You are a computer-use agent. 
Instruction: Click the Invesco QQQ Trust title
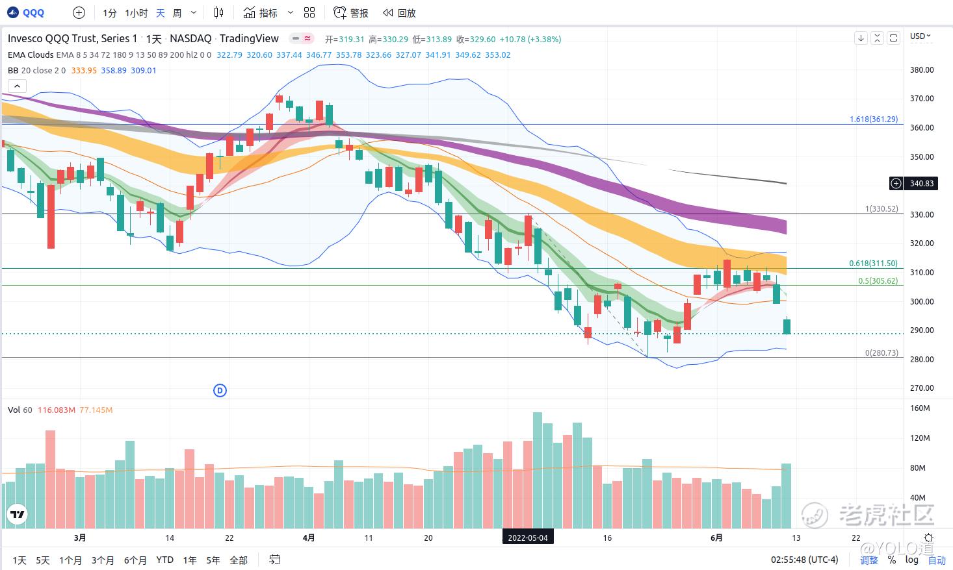pyautogui.click(x=72, y=38)
